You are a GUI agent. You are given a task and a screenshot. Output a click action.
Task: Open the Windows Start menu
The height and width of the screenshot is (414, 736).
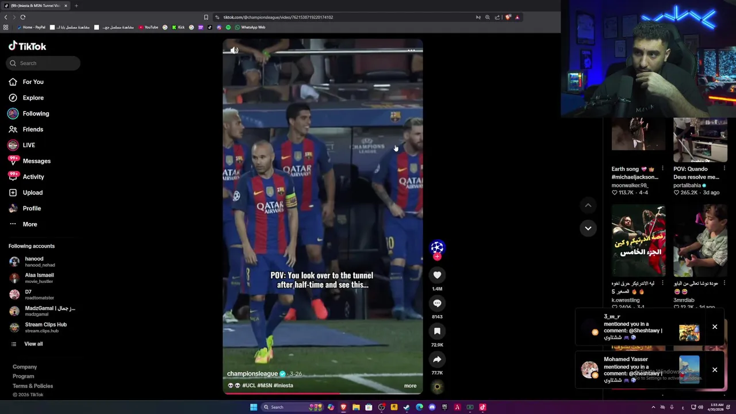point(254,407)
